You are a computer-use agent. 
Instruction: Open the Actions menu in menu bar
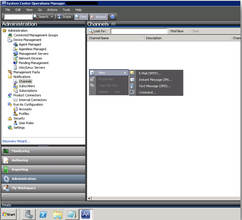click(52, 10)
